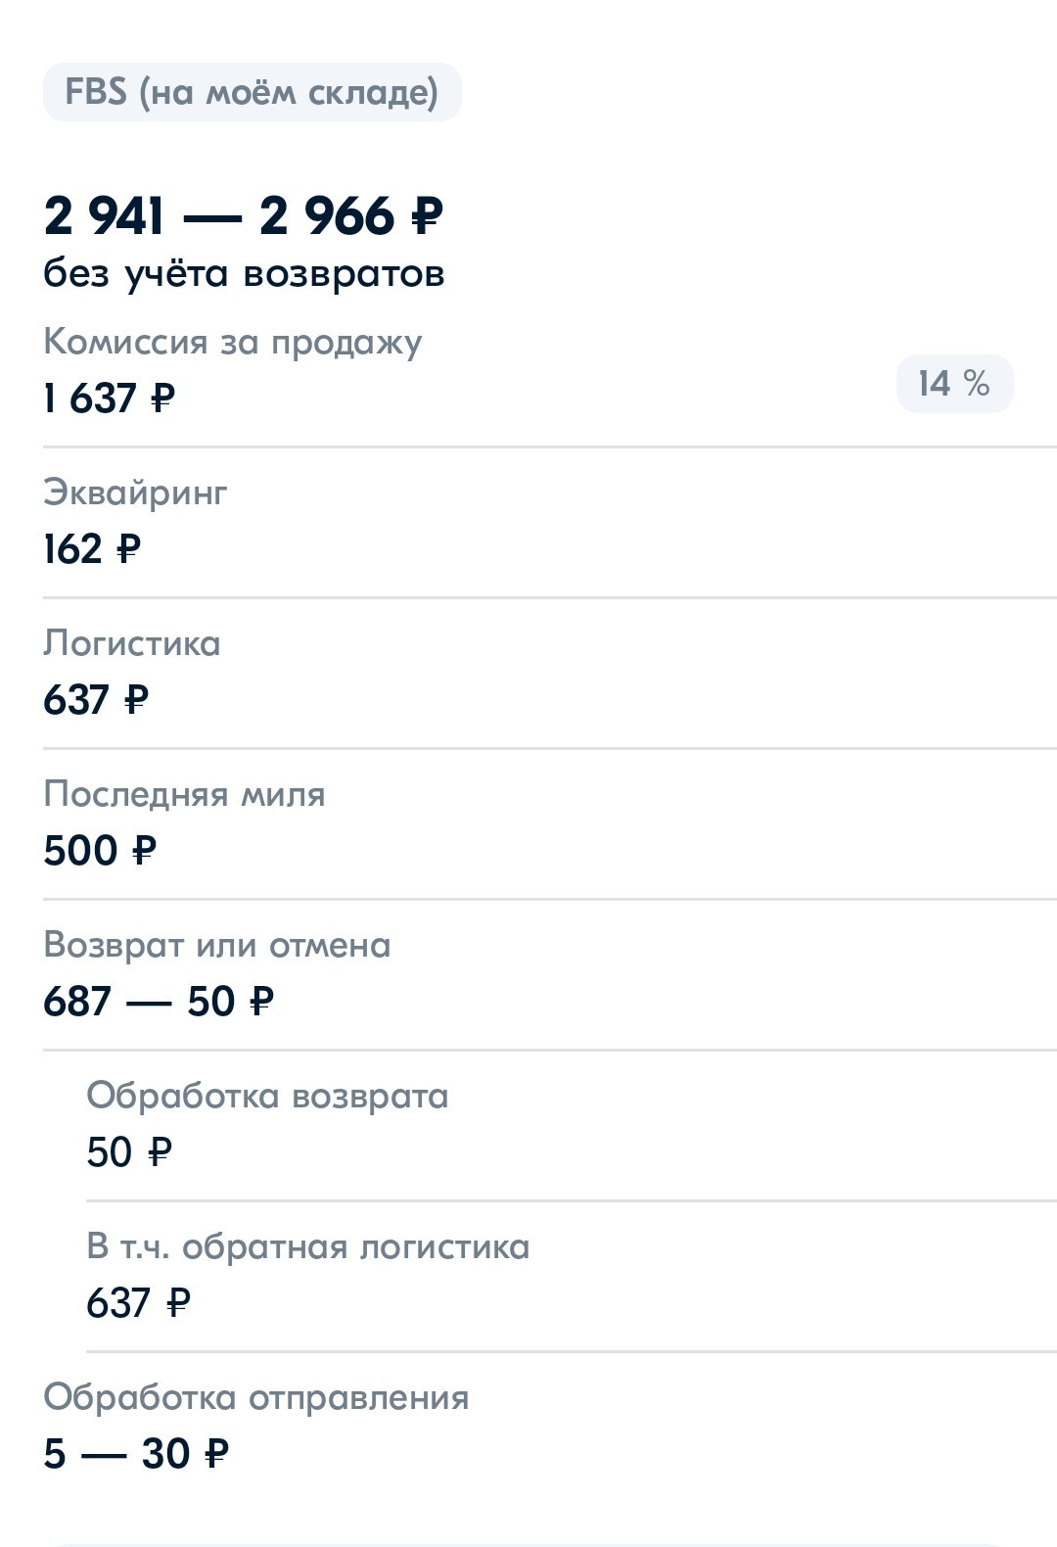Screen dimensions: 1057x1547
Task: Select the 1 637 ₽ commission amount
Action: coord(110,398)
